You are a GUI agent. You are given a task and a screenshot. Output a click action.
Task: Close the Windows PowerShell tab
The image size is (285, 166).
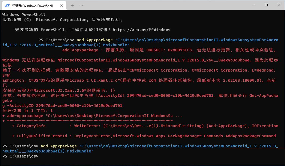coord(61,6)
